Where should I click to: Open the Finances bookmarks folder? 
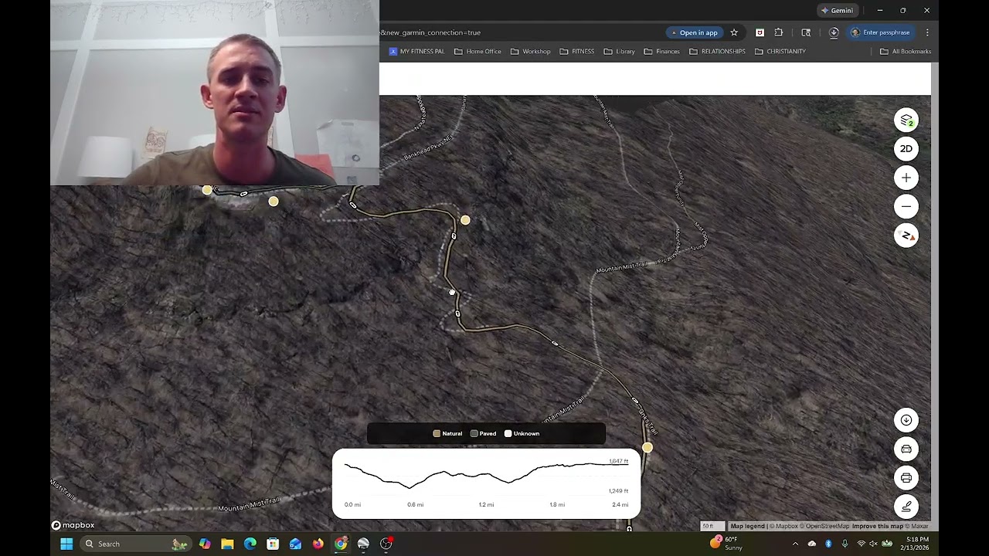pos(661,51)
